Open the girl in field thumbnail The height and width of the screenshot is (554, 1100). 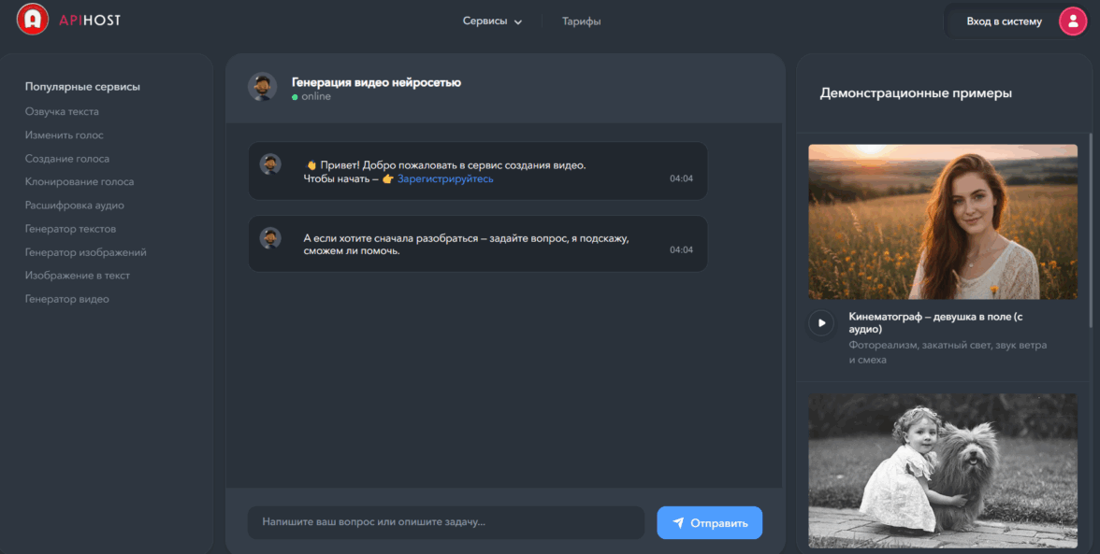click(x=942, y=221)
